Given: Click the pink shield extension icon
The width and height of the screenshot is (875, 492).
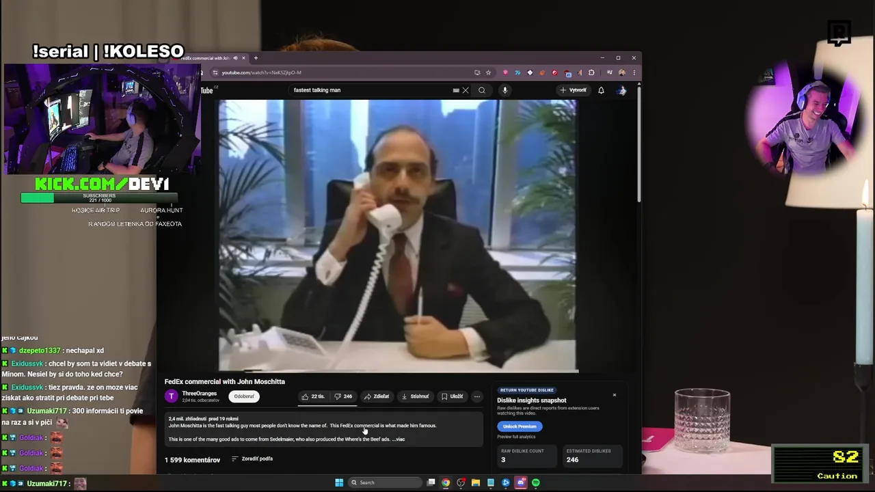Looking at the screenshot, I should pos(505,72).
